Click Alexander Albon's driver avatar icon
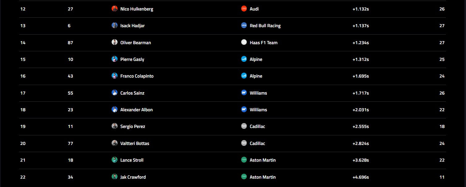Screen dimensions: 466x187 click(x=114, y=109)
